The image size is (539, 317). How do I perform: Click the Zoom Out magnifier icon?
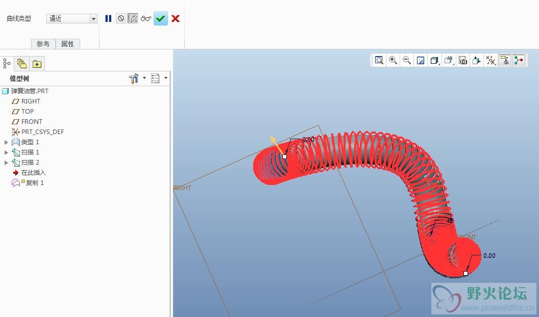click(407, 60)
